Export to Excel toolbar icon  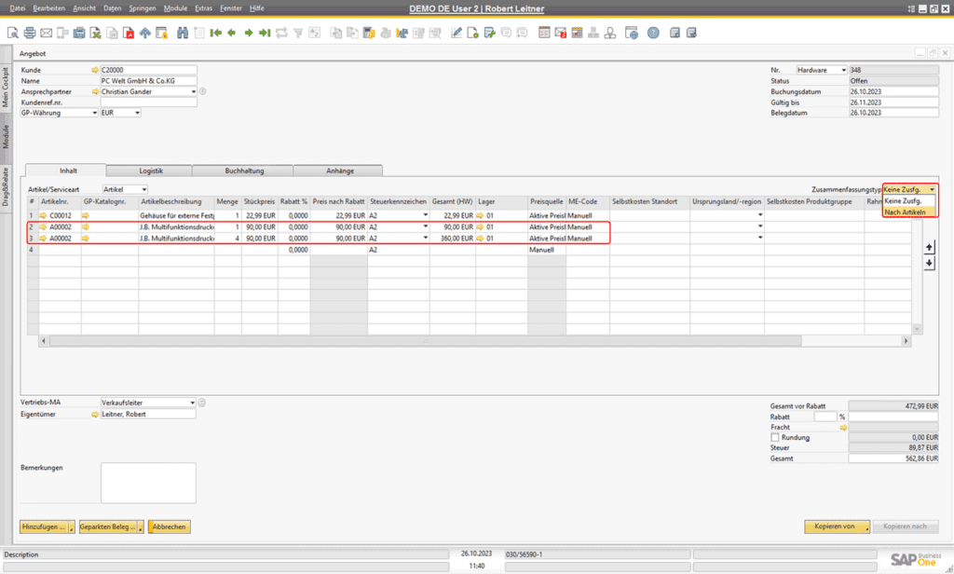(x=96, y=33)
